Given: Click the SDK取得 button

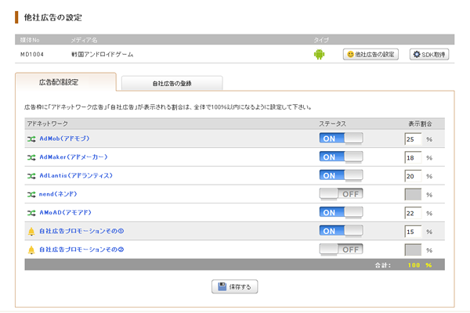Looking at the screenshot, I should click(x=432, y=54).
